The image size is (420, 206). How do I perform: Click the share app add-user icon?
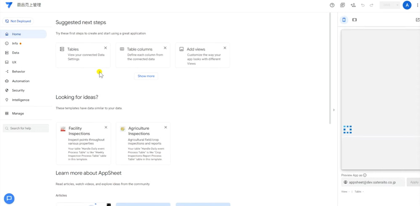[x=353, y=5]
